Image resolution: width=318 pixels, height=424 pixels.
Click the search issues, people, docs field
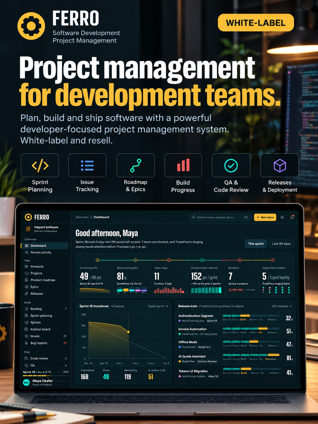pyautogui.click(x=220, y=217)
